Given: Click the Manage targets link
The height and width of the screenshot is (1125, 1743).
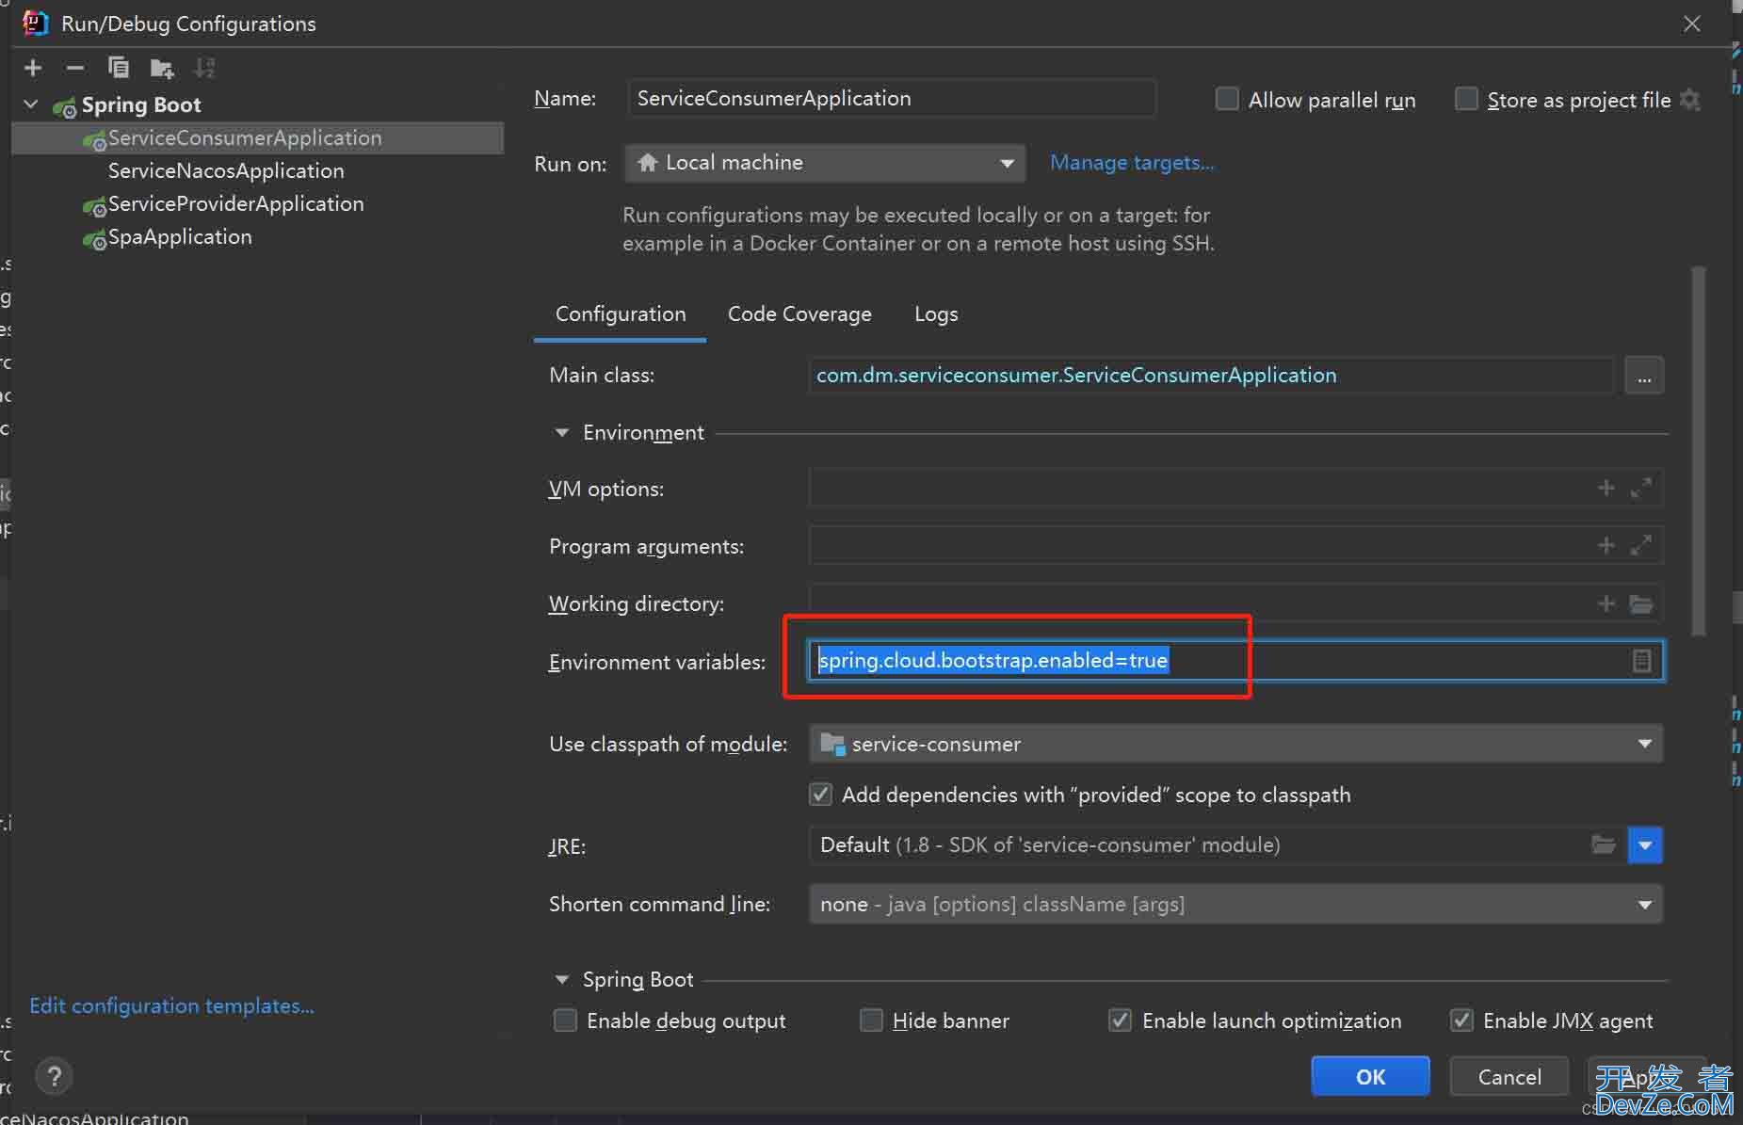Looking at the screenshot, I should [x=1132, y=163].
